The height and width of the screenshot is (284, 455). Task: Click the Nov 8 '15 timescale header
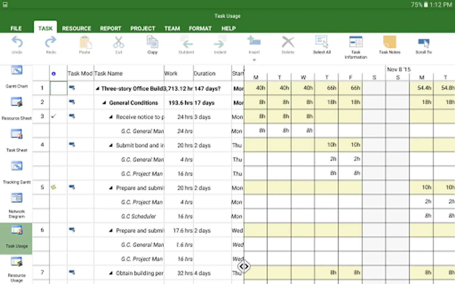[x=399, y=69]
